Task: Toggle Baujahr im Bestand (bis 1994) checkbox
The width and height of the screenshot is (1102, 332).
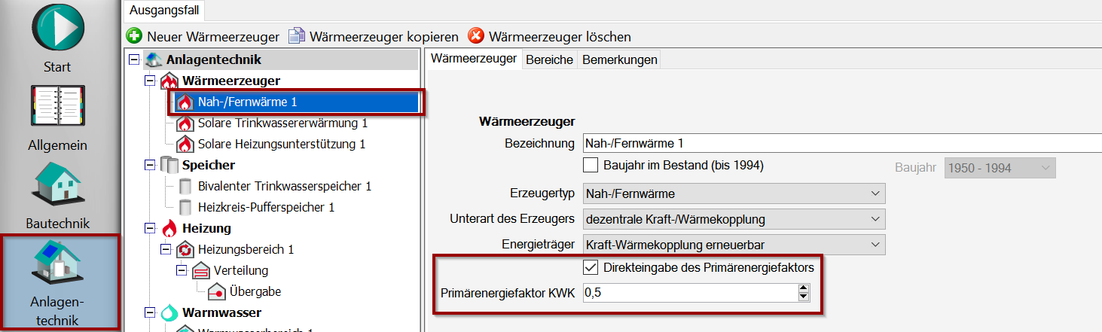Action: (591, 165)
